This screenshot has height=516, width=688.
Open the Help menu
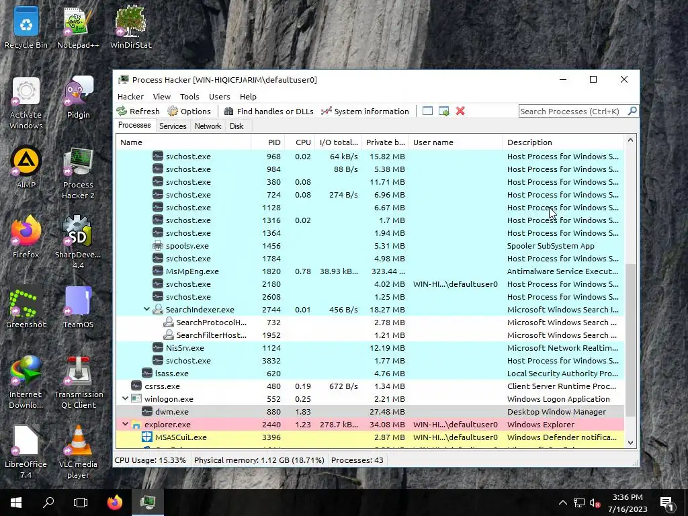pos(248,97)
